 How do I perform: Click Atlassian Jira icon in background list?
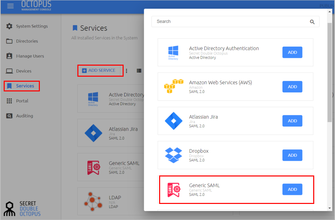coord(93,133)
